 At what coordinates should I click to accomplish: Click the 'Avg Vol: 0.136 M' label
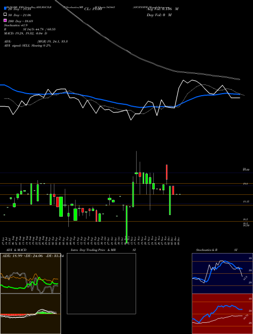click(x=162, y=9)
